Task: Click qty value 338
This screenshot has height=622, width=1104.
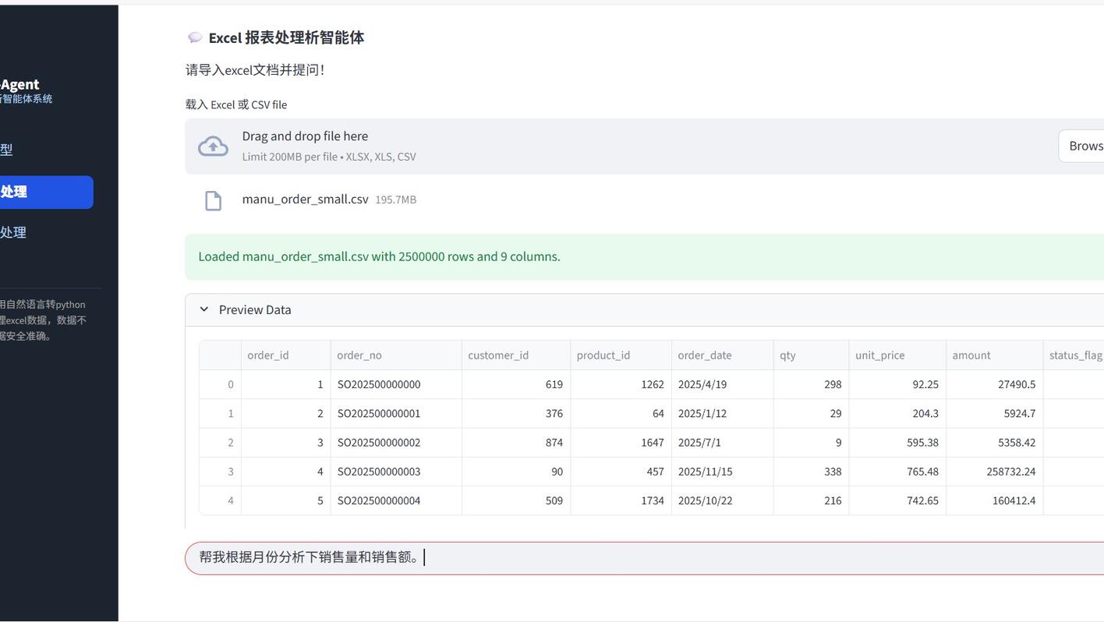Action: point(811,472)
